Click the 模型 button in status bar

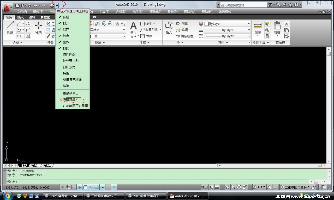click(x=205, y=187)
